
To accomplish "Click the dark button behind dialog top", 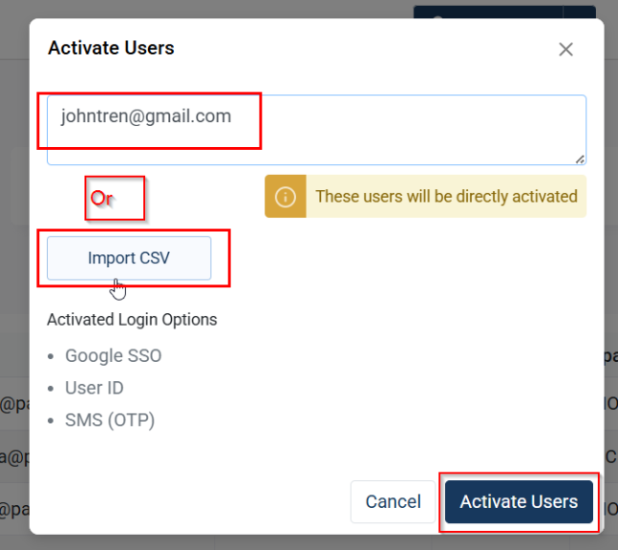I will coord(487,11).
